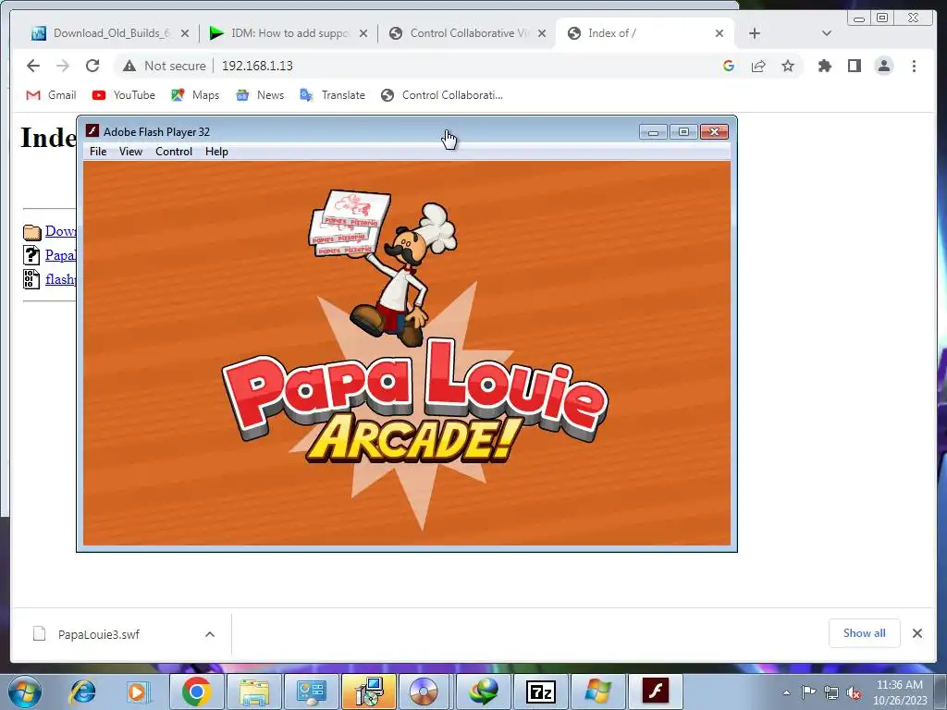
Task: Open the disc burner taskbar icon
Action: [425, 692]
